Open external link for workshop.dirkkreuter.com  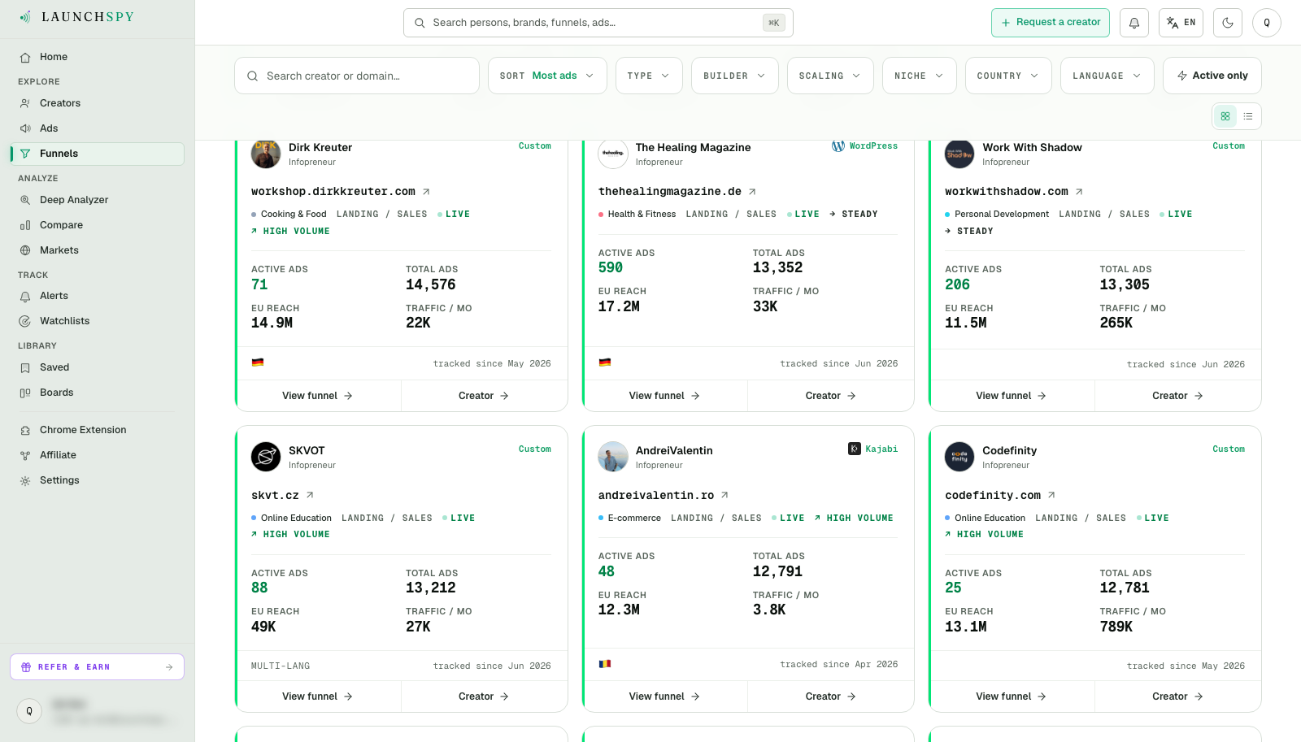click(426, 192)
